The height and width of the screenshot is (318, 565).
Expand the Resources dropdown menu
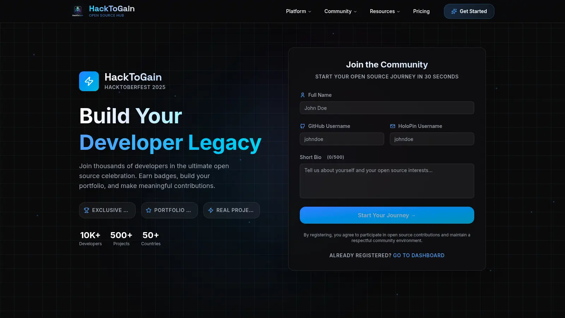coord(385,11)
